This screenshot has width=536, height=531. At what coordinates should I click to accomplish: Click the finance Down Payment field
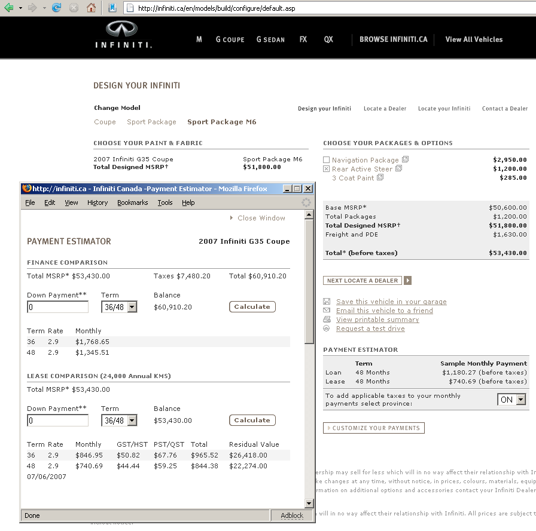(58, 307)
